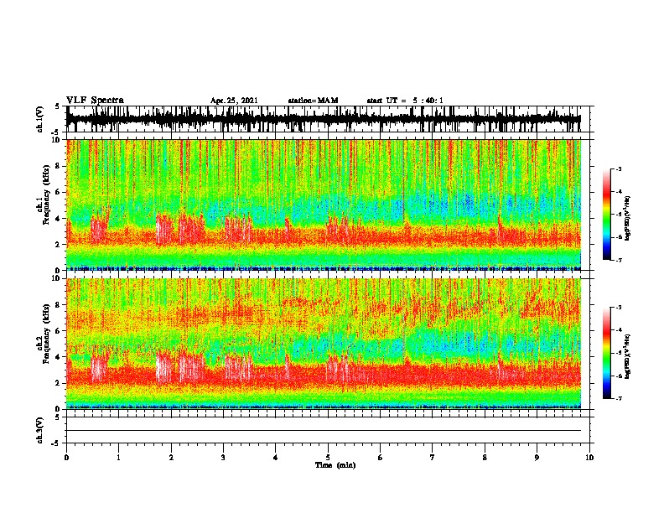Click the flat ch.3 voltage line
This screenshot has width=664, height=513.
(x=324, y=431)
